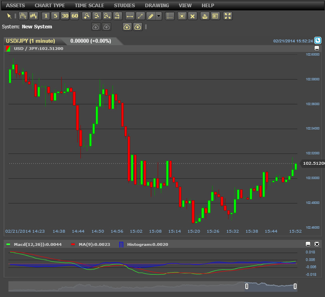Click the 02/21/2014 14:23 axis label

tap(25, 231)
